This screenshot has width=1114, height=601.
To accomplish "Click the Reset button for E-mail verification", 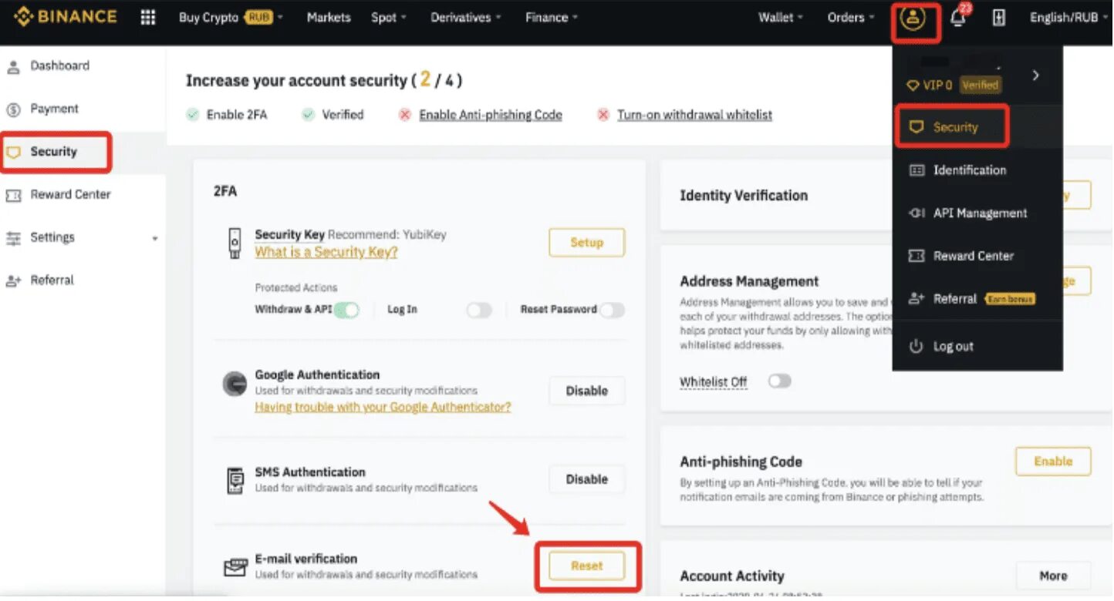I will pyautogui.click(x=587, y=566).
